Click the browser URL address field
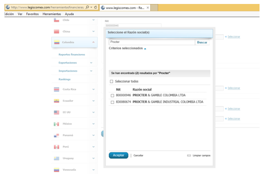264x182 pixels. (47, 7)
